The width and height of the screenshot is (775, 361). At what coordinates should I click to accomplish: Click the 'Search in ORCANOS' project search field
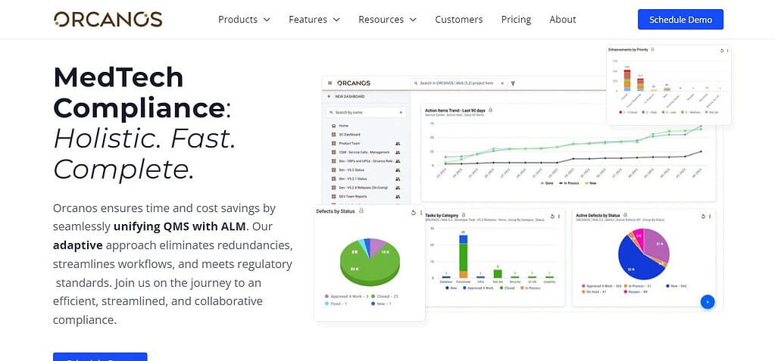pyautogui.click(x=459, y=83)
